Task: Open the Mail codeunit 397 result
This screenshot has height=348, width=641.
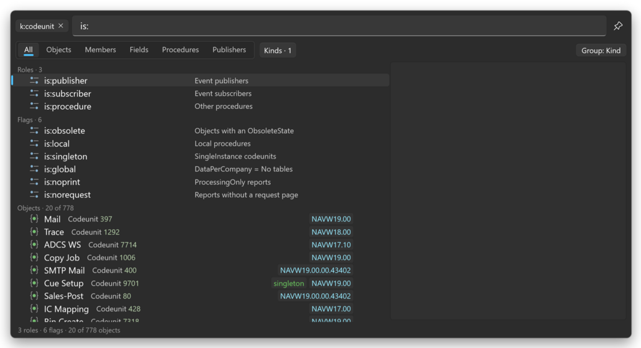Action: coord(201,219)
